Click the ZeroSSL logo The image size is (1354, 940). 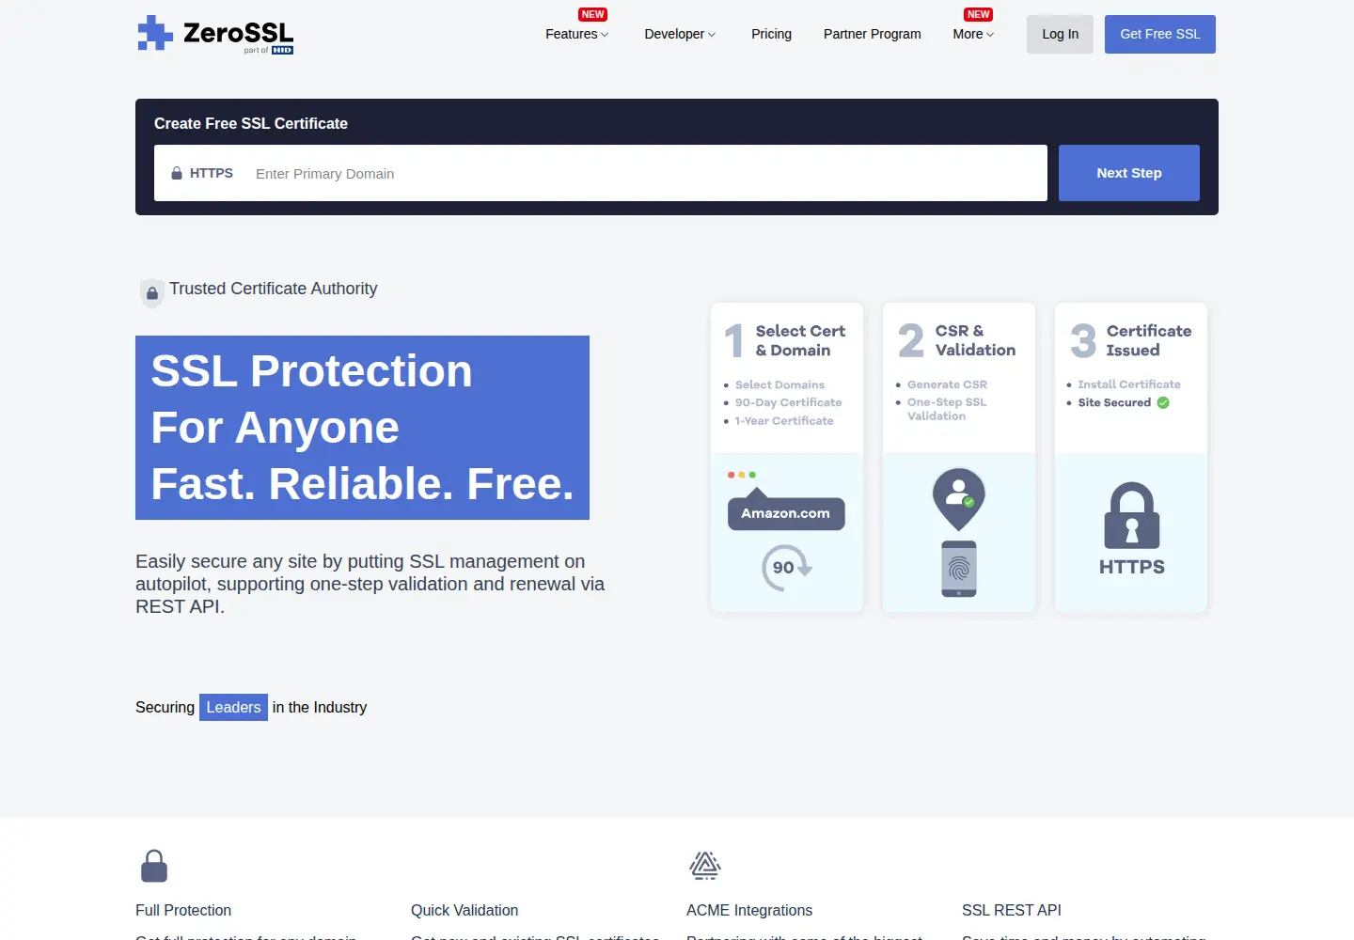pyautogui.click(x=215, y=34)
